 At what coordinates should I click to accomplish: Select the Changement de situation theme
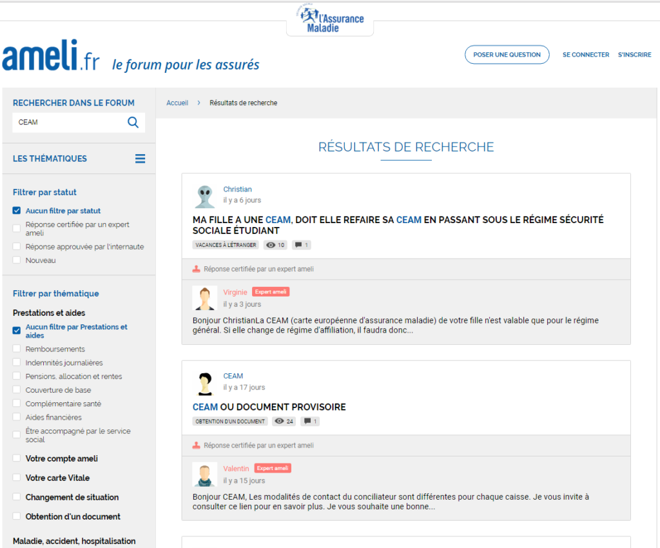click(17, 498)
